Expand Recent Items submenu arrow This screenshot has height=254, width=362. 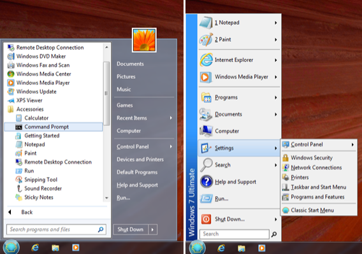(171, 118)
